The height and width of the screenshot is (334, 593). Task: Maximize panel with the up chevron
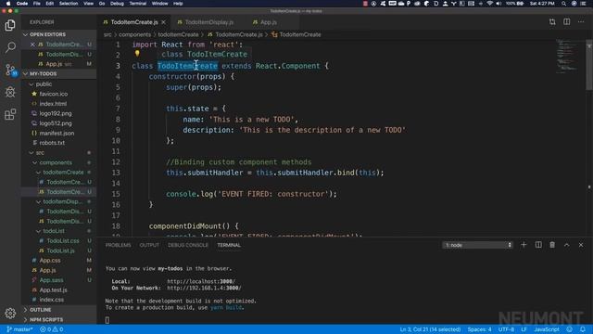(x=566, y=245)
